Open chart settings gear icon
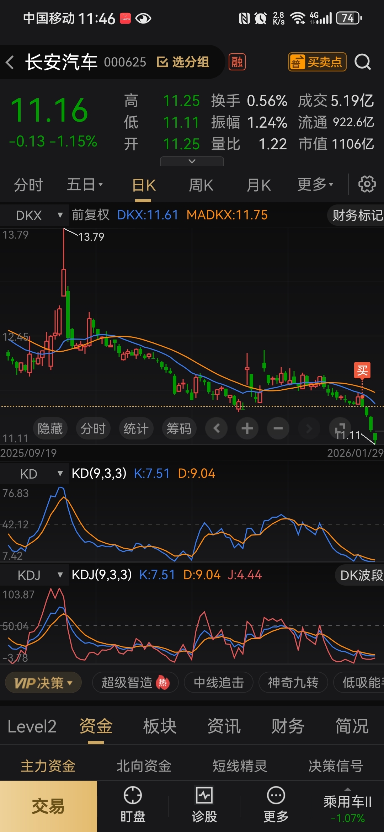This screenshot has width=384, height=832. pyautogui.click(x=367, y=184)
